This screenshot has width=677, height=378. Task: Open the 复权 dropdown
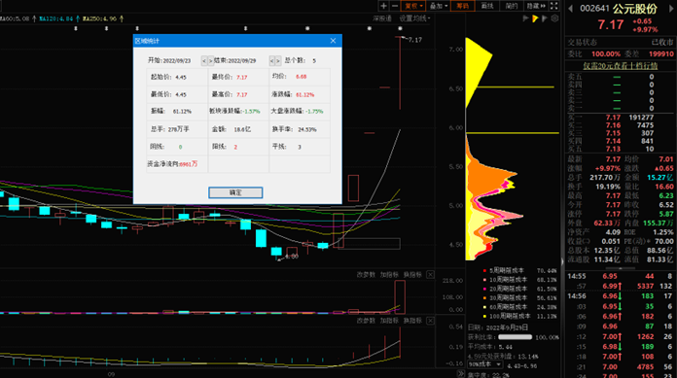coord(413,6)
